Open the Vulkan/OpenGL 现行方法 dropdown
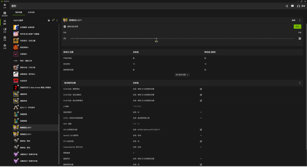The height and width of the screenshot is (167, 307). [201, 147]
